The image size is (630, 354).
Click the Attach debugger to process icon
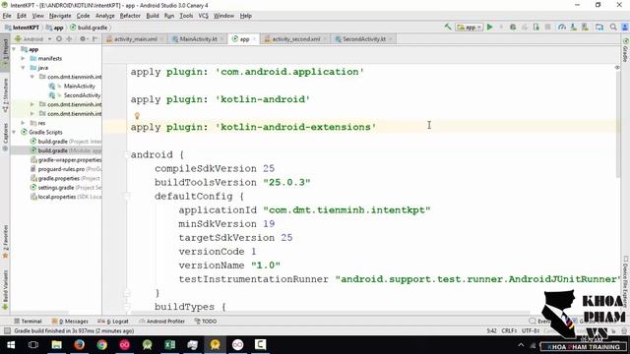[x=535, y=27]
